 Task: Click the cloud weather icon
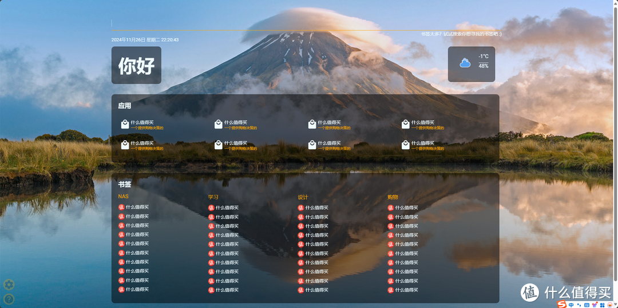coord(465,63)
